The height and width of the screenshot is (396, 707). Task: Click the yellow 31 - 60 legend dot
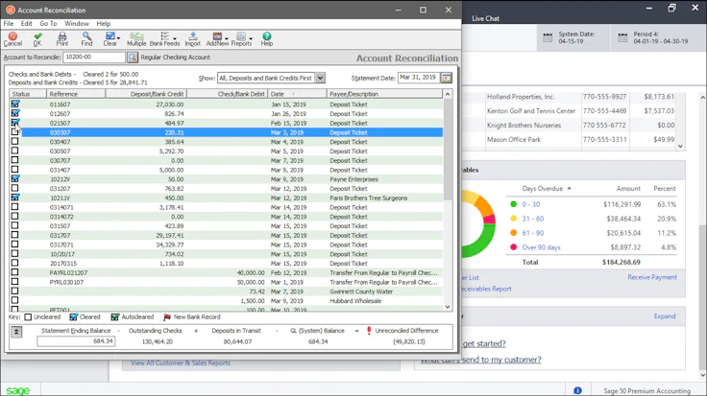tap(513, 219)
